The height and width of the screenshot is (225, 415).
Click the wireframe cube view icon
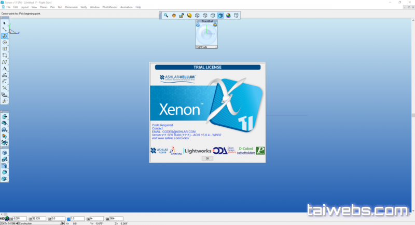197,16
